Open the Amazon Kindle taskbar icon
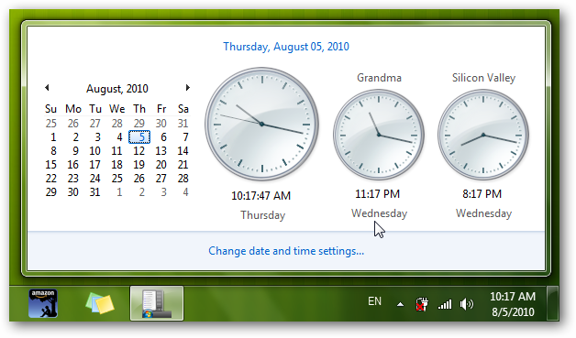Screen dimensions: 576x338 coord(43,303)
